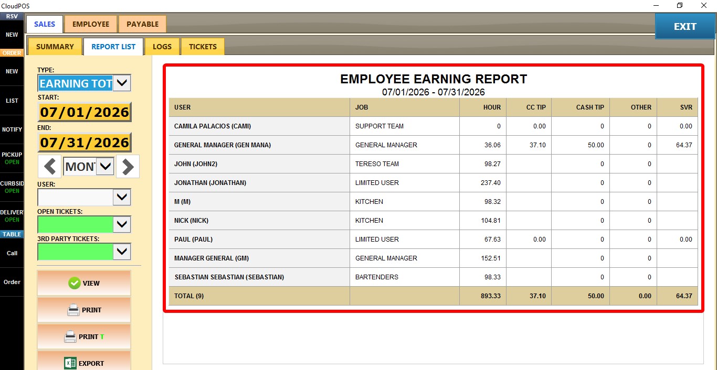Viewport: 717px width, 370px height.
Task: Click the SVR column header
Action: tap(677, 107)
